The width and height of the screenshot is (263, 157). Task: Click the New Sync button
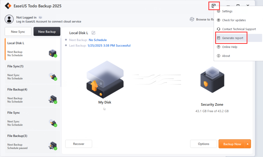(x=18, y=31)
